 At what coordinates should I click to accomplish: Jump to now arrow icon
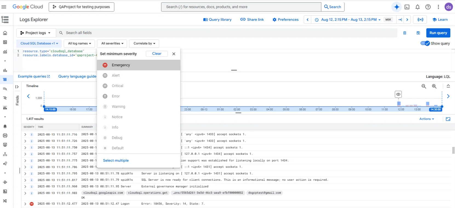400,20
